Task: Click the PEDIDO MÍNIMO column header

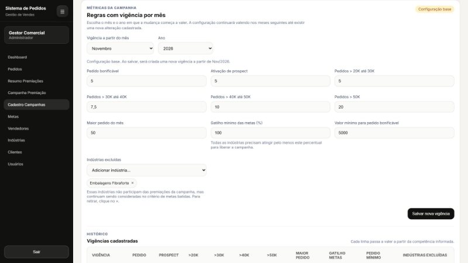Action: 373,255
